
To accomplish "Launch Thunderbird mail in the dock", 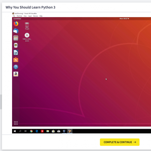I will click(16, 31).
